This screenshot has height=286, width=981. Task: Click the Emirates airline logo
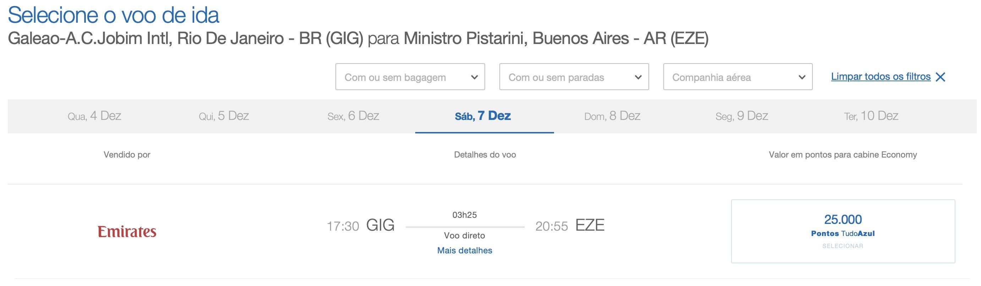tap(127, 232)
